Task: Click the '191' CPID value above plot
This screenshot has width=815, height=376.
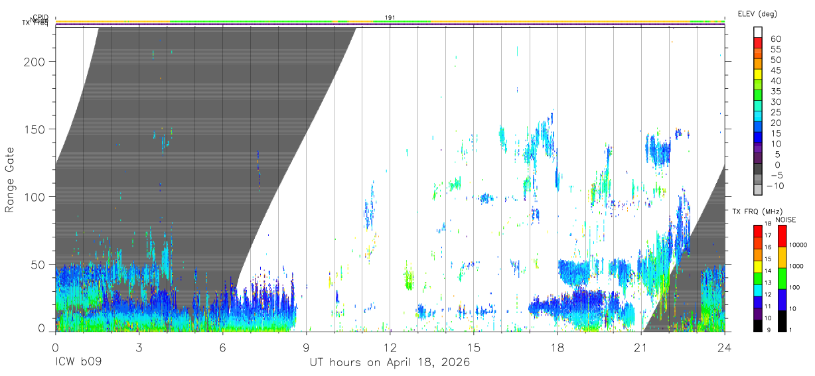Action: point(390,17)
